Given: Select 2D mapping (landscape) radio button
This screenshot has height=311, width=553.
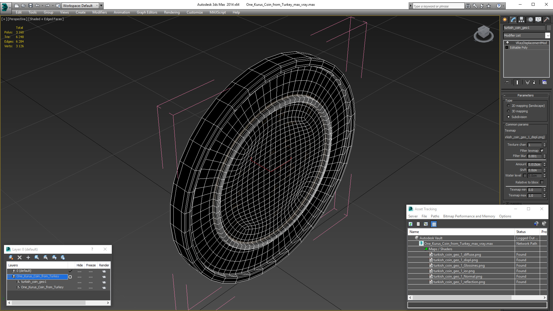Looking at the screenshot, I should click(x=508, y=106).
